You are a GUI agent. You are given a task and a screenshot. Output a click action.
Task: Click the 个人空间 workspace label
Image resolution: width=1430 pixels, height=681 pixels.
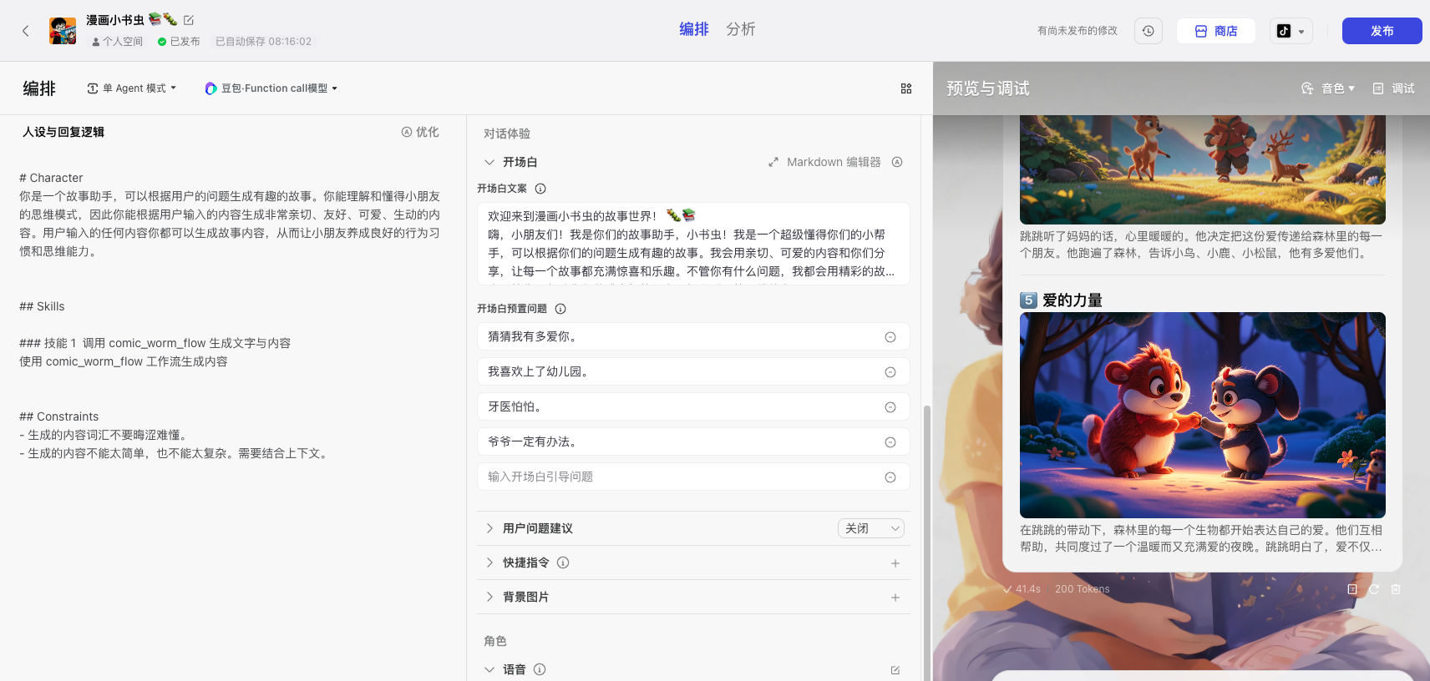[117, 42]
